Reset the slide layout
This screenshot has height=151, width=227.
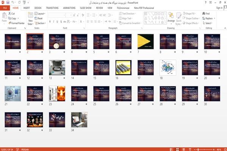coord(39,19)
